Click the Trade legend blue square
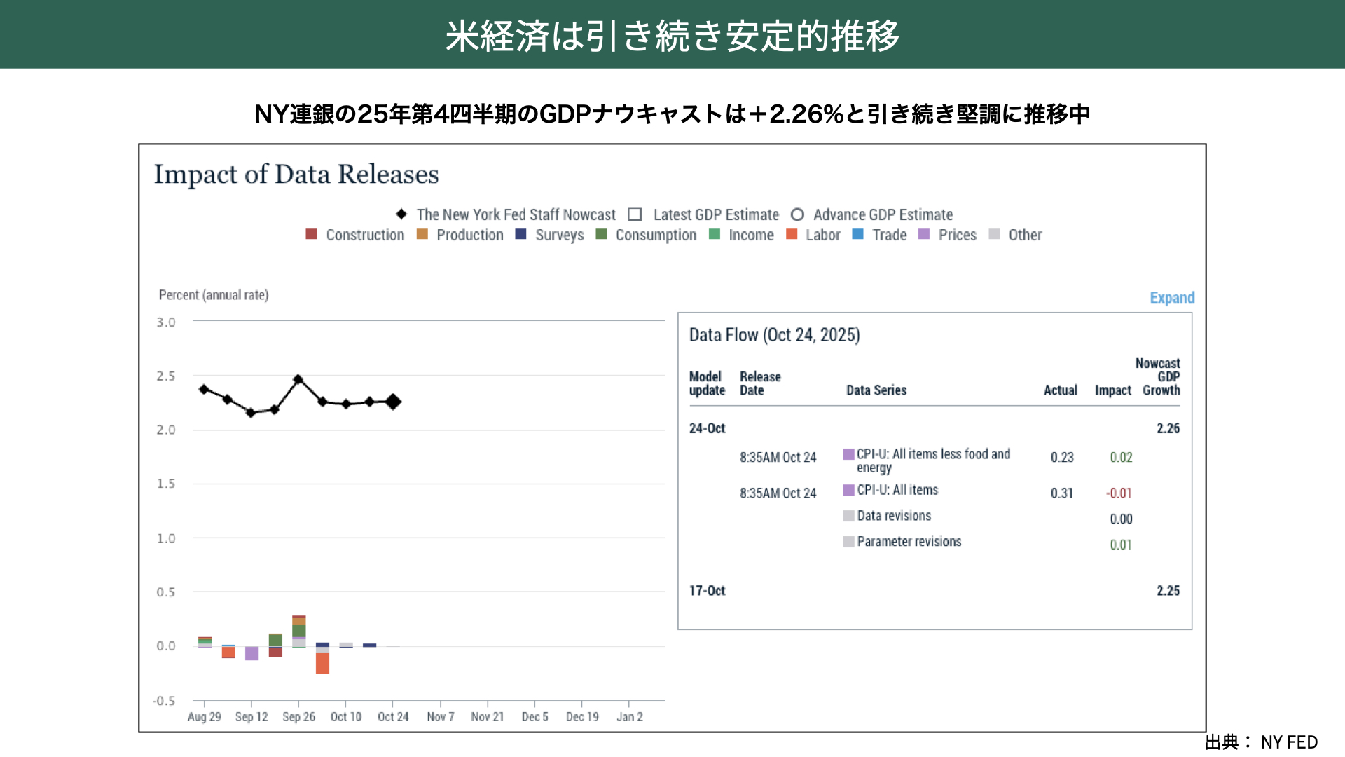1345x757 pixels. click(857, 234)
